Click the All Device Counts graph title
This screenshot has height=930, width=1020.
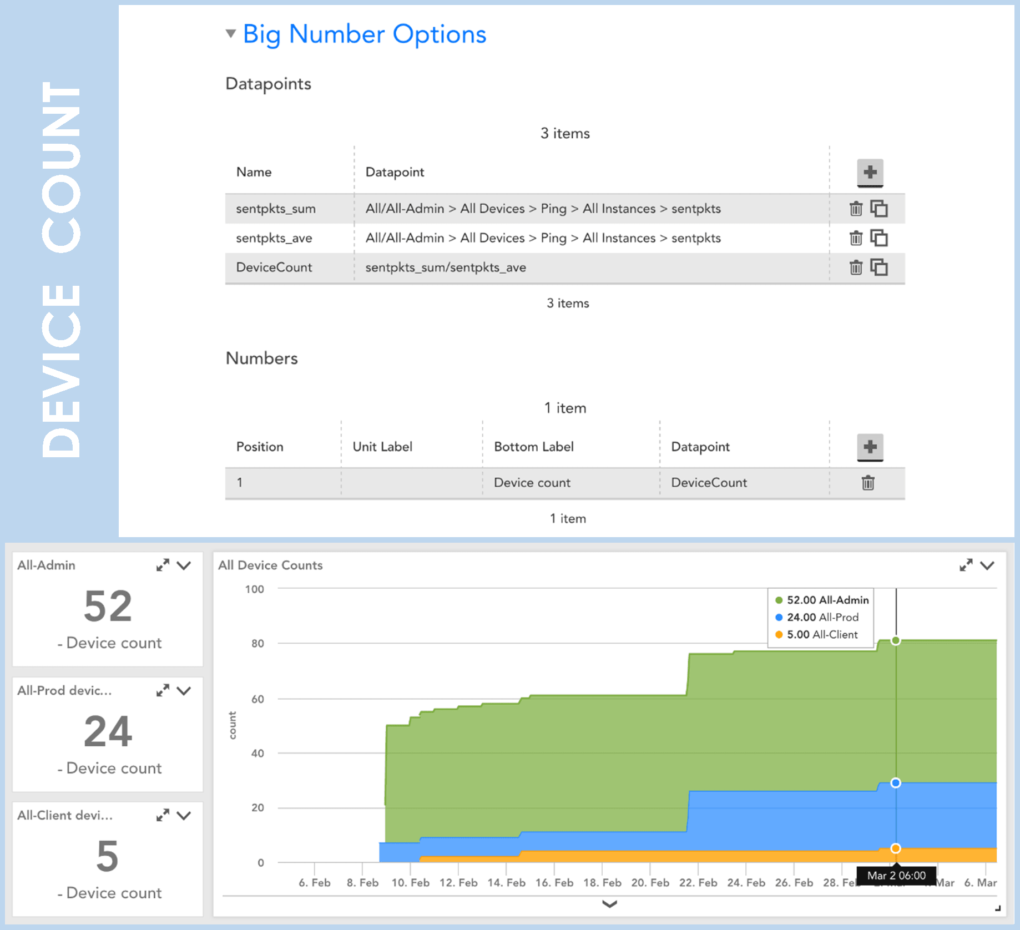coord(270,565)
